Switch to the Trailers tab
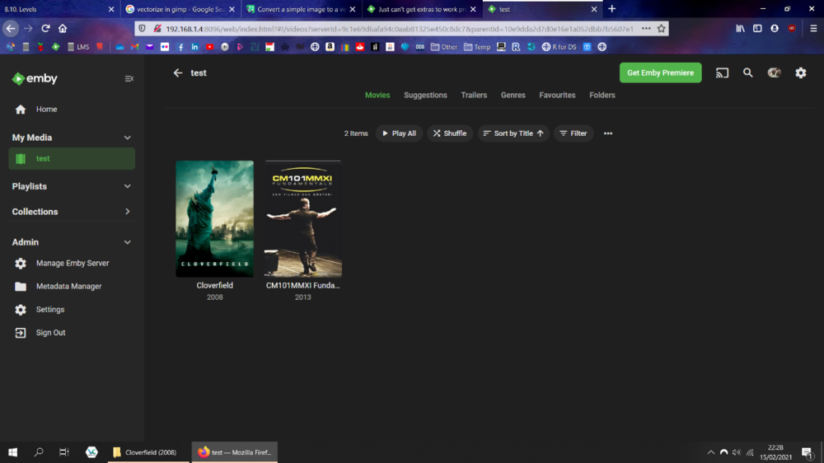The width and height of the screenshot is (824, 463). click(474, 95)
